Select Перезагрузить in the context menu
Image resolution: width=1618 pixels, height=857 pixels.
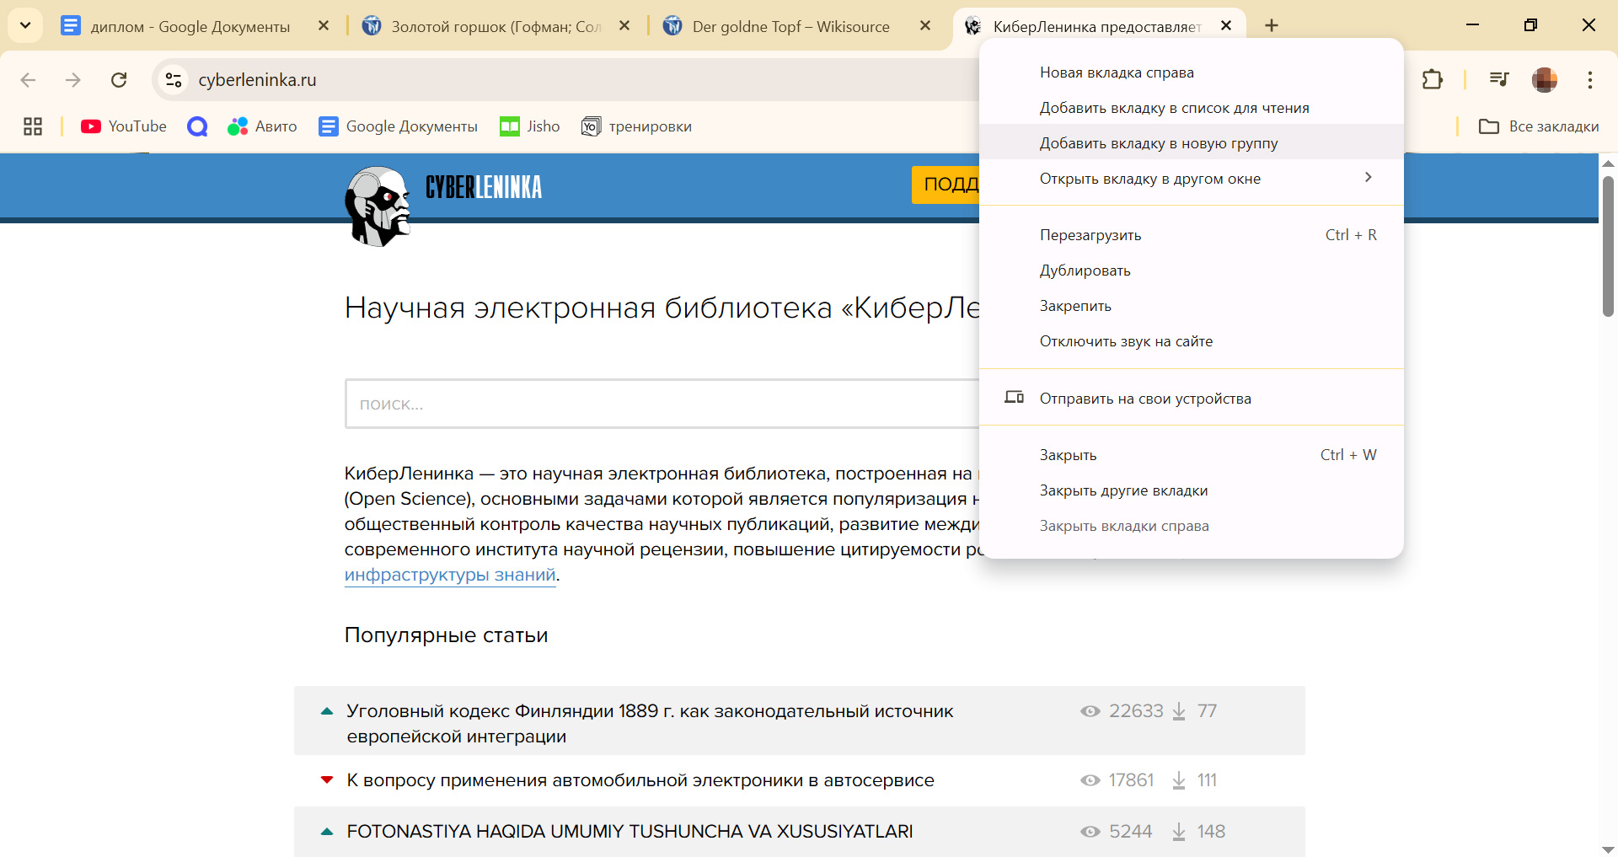tap(1192, 235)
